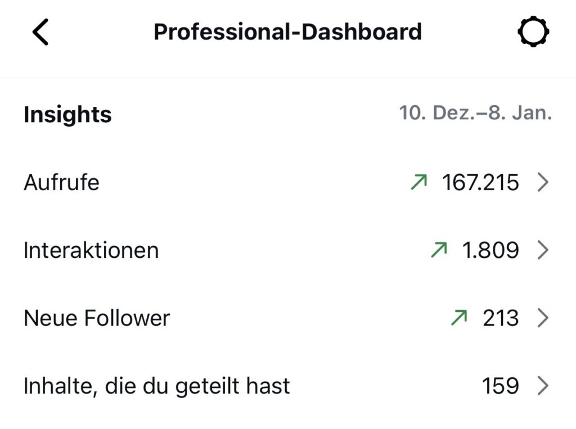Tap the 159 shared content count
The height and width of the screenshot is (429, 576).
point(500,386)
